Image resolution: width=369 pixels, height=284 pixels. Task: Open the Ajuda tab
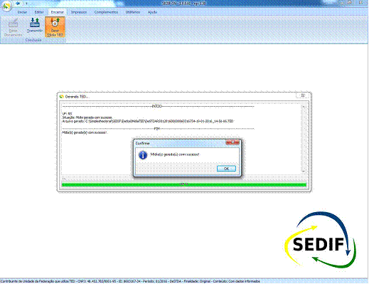pyautogui.click(x=152, y=12)
